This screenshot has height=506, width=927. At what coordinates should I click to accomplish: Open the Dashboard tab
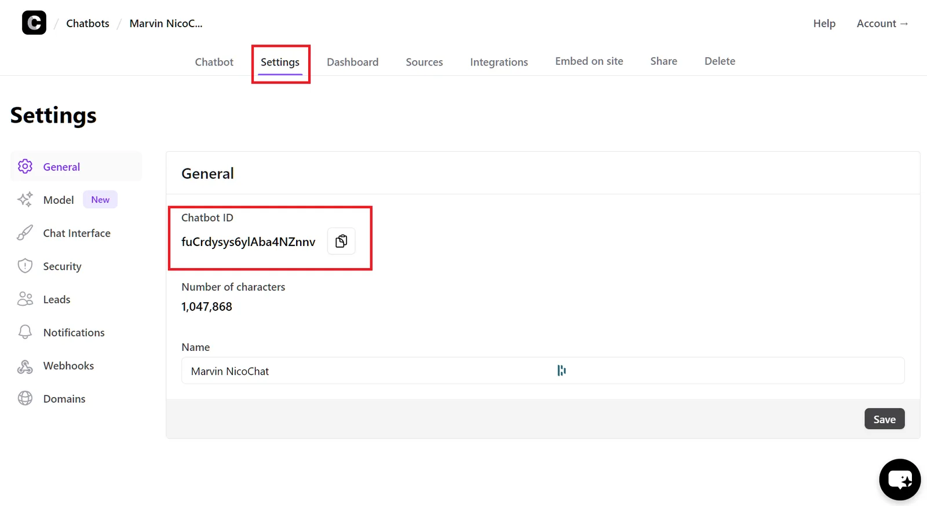[352, 62]
